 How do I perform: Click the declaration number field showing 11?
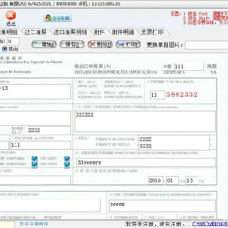pos(158,95)
